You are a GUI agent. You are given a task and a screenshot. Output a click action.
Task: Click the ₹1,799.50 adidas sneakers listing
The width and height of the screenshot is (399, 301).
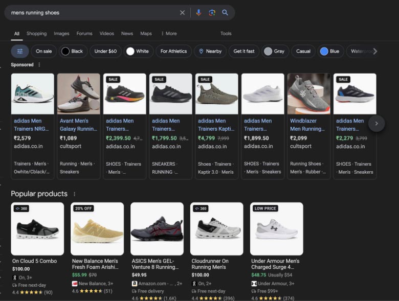click(x=171, y=126)
